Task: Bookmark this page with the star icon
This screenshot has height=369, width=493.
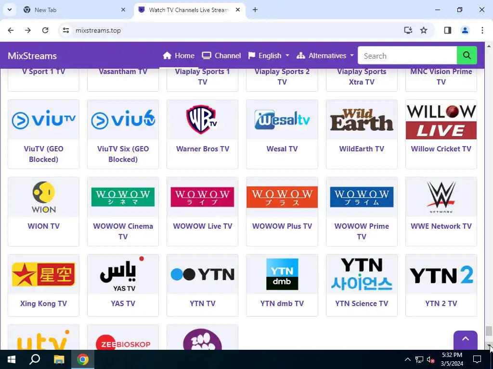Action: click(x=424, y=30)
